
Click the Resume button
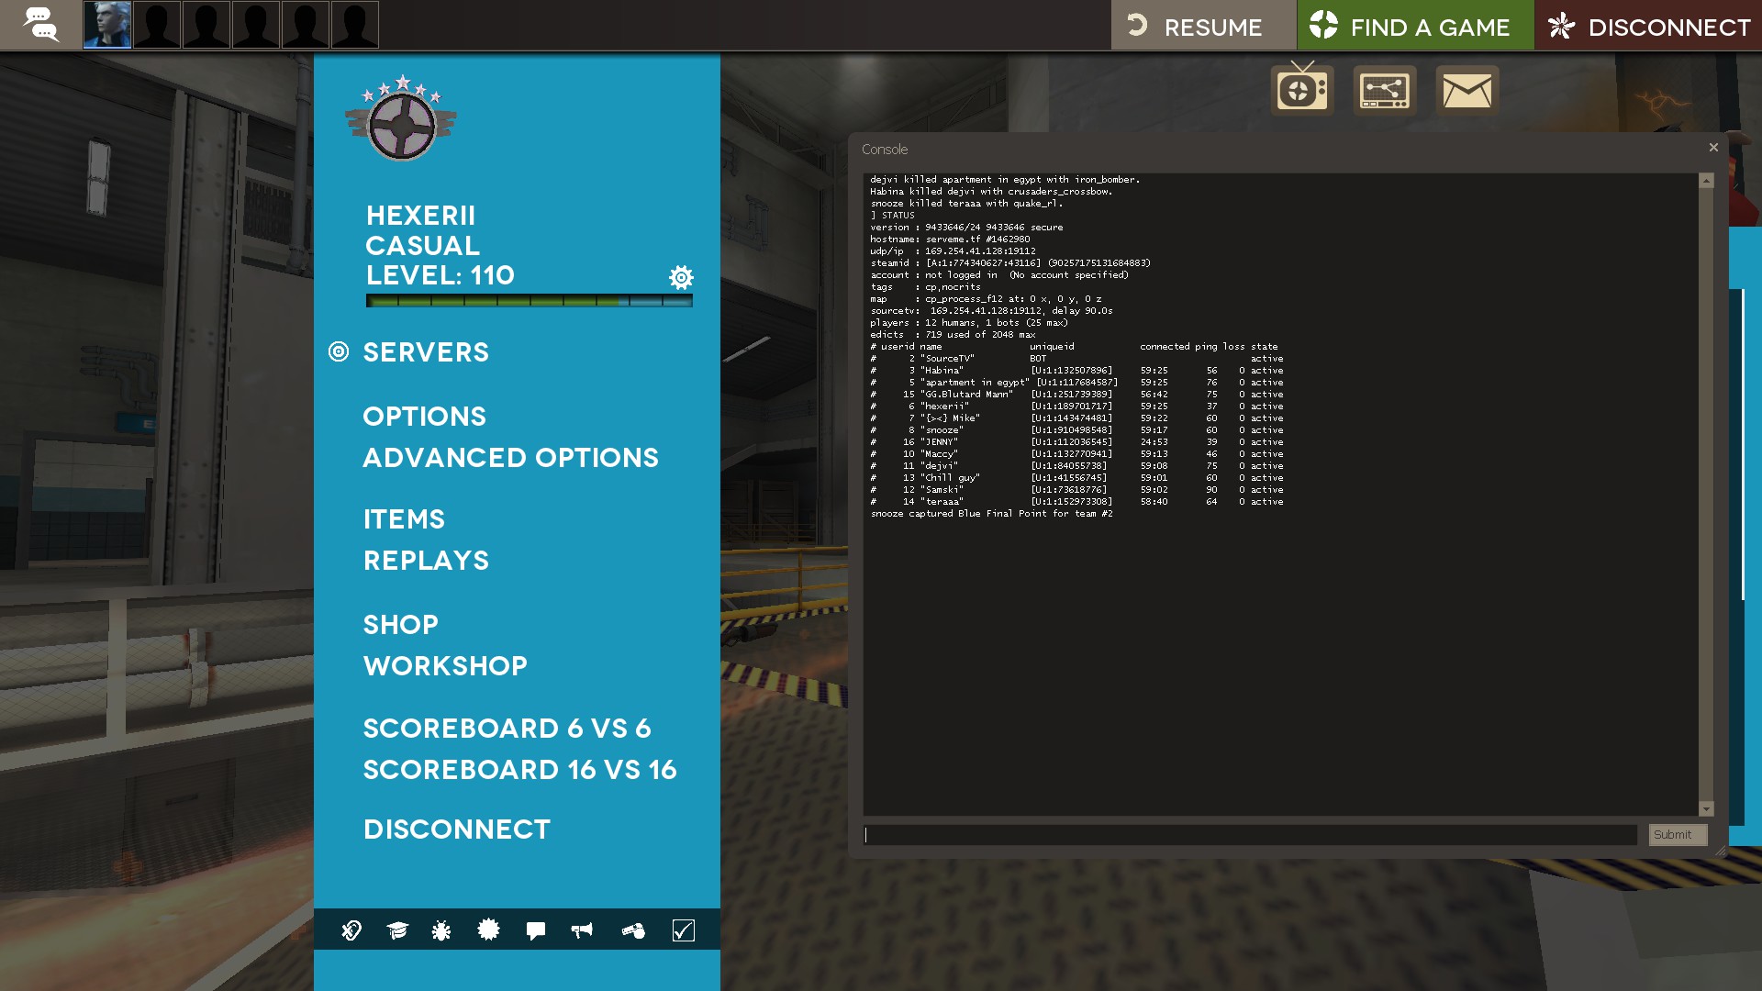tap(1203, 26)
